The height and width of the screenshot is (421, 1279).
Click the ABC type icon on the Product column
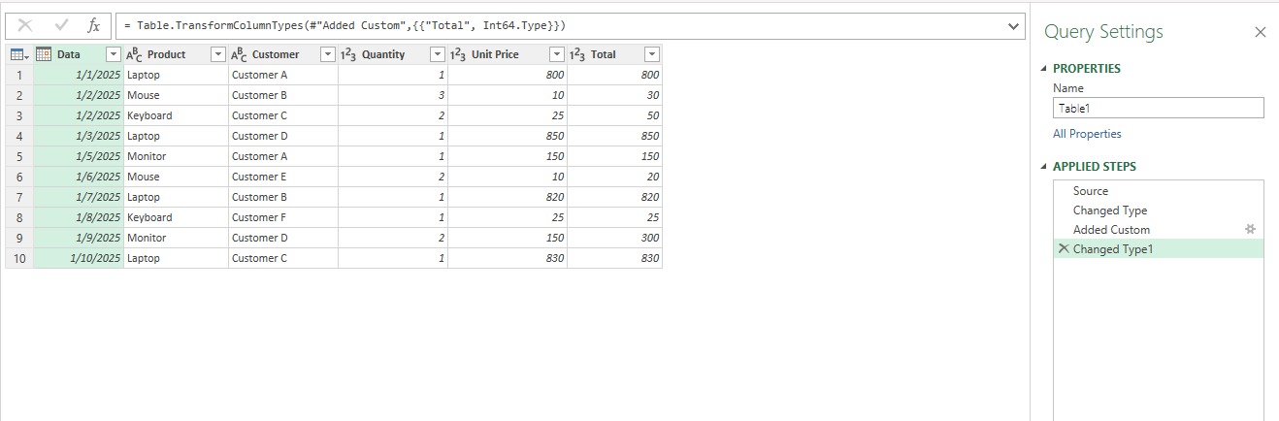[134, 54]
